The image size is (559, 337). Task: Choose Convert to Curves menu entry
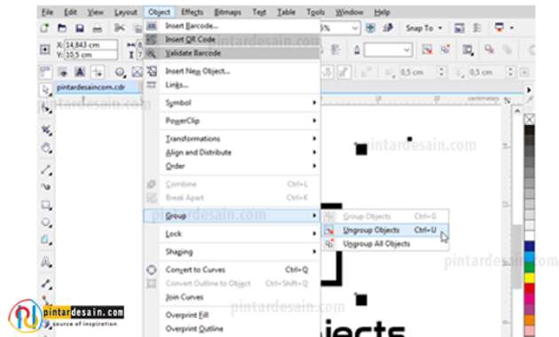coord(232,270)
